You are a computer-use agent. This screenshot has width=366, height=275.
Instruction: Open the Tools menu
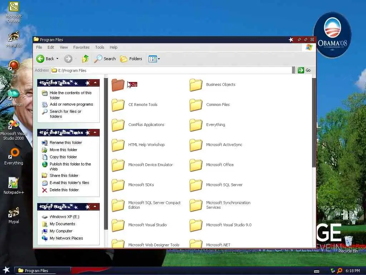click(100, 47)
